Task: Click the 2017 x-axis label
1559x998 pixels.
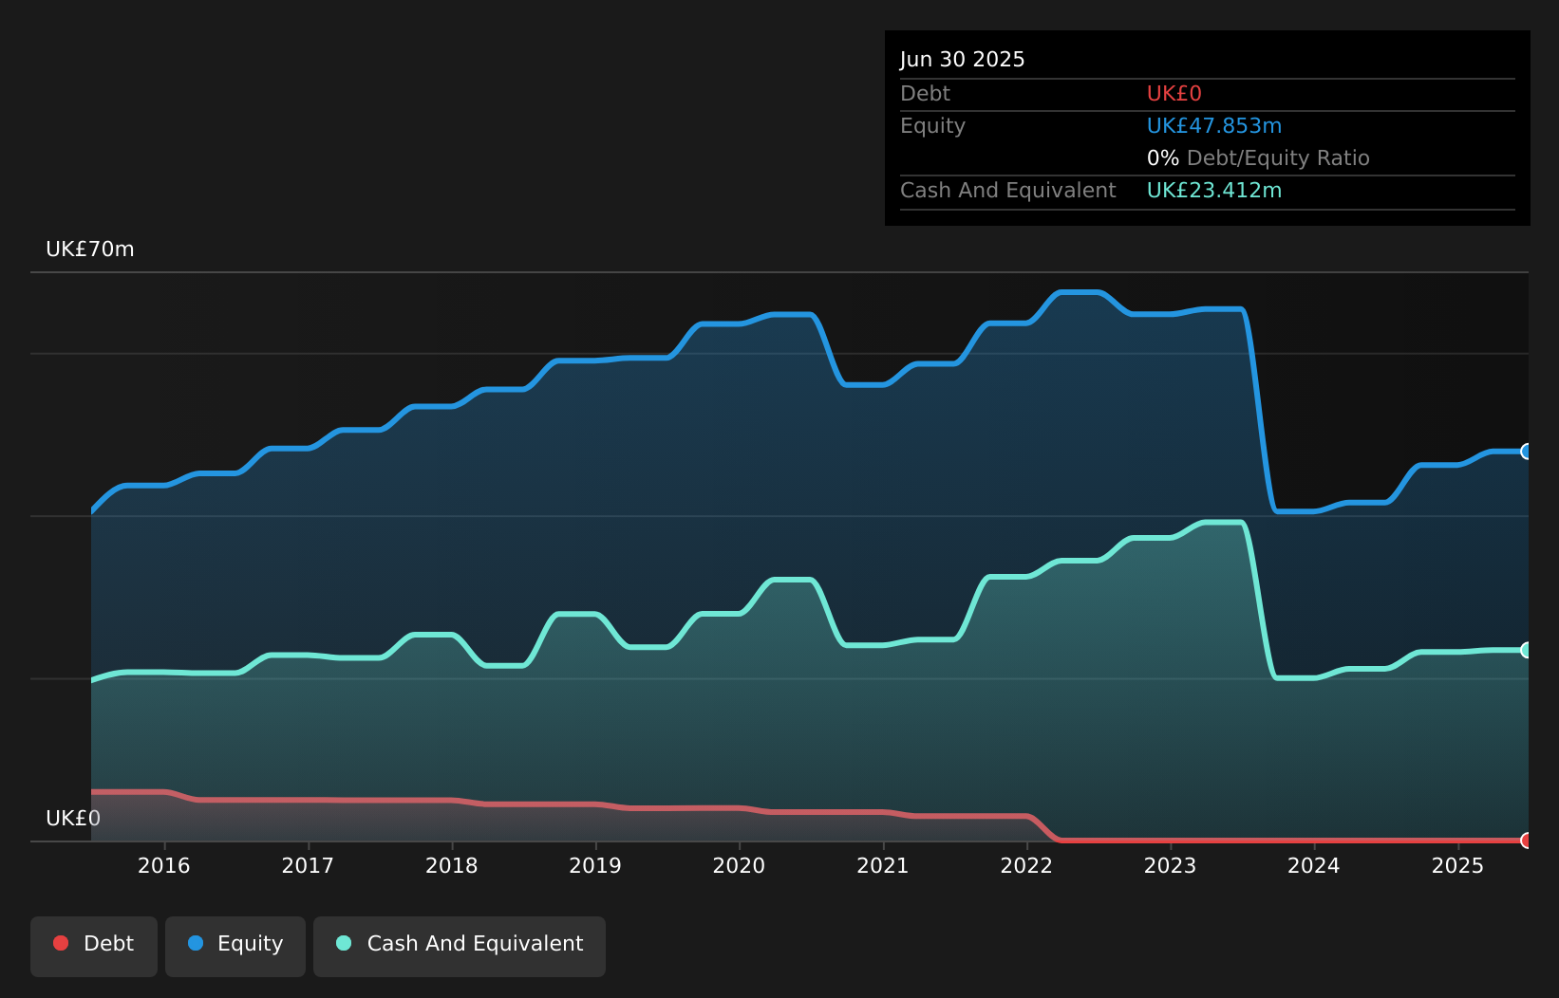Action: click(x=308, y=865)
